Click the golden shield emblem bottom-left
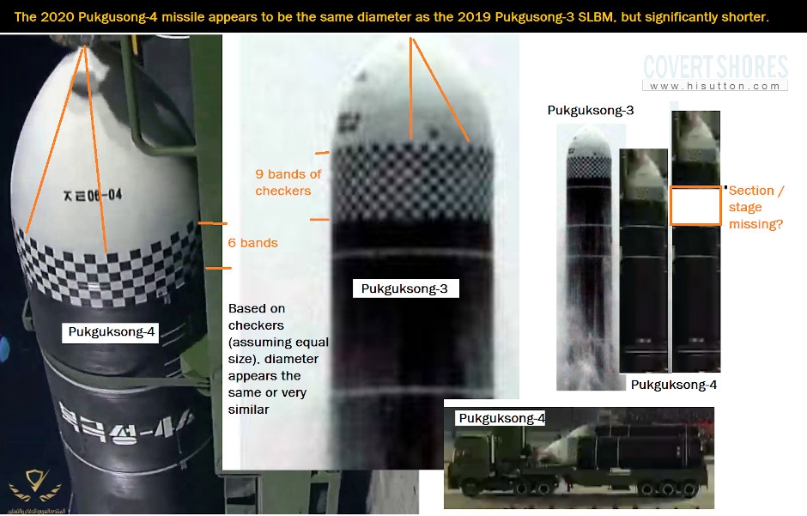The width and height of the screenshot is (807, 516). click(x=35, y=487)
